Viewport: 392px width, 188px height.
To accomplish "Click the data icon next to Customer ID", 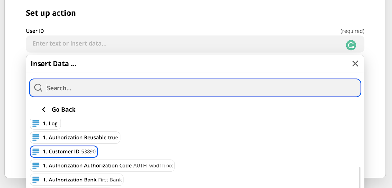I will pos(36,151).
